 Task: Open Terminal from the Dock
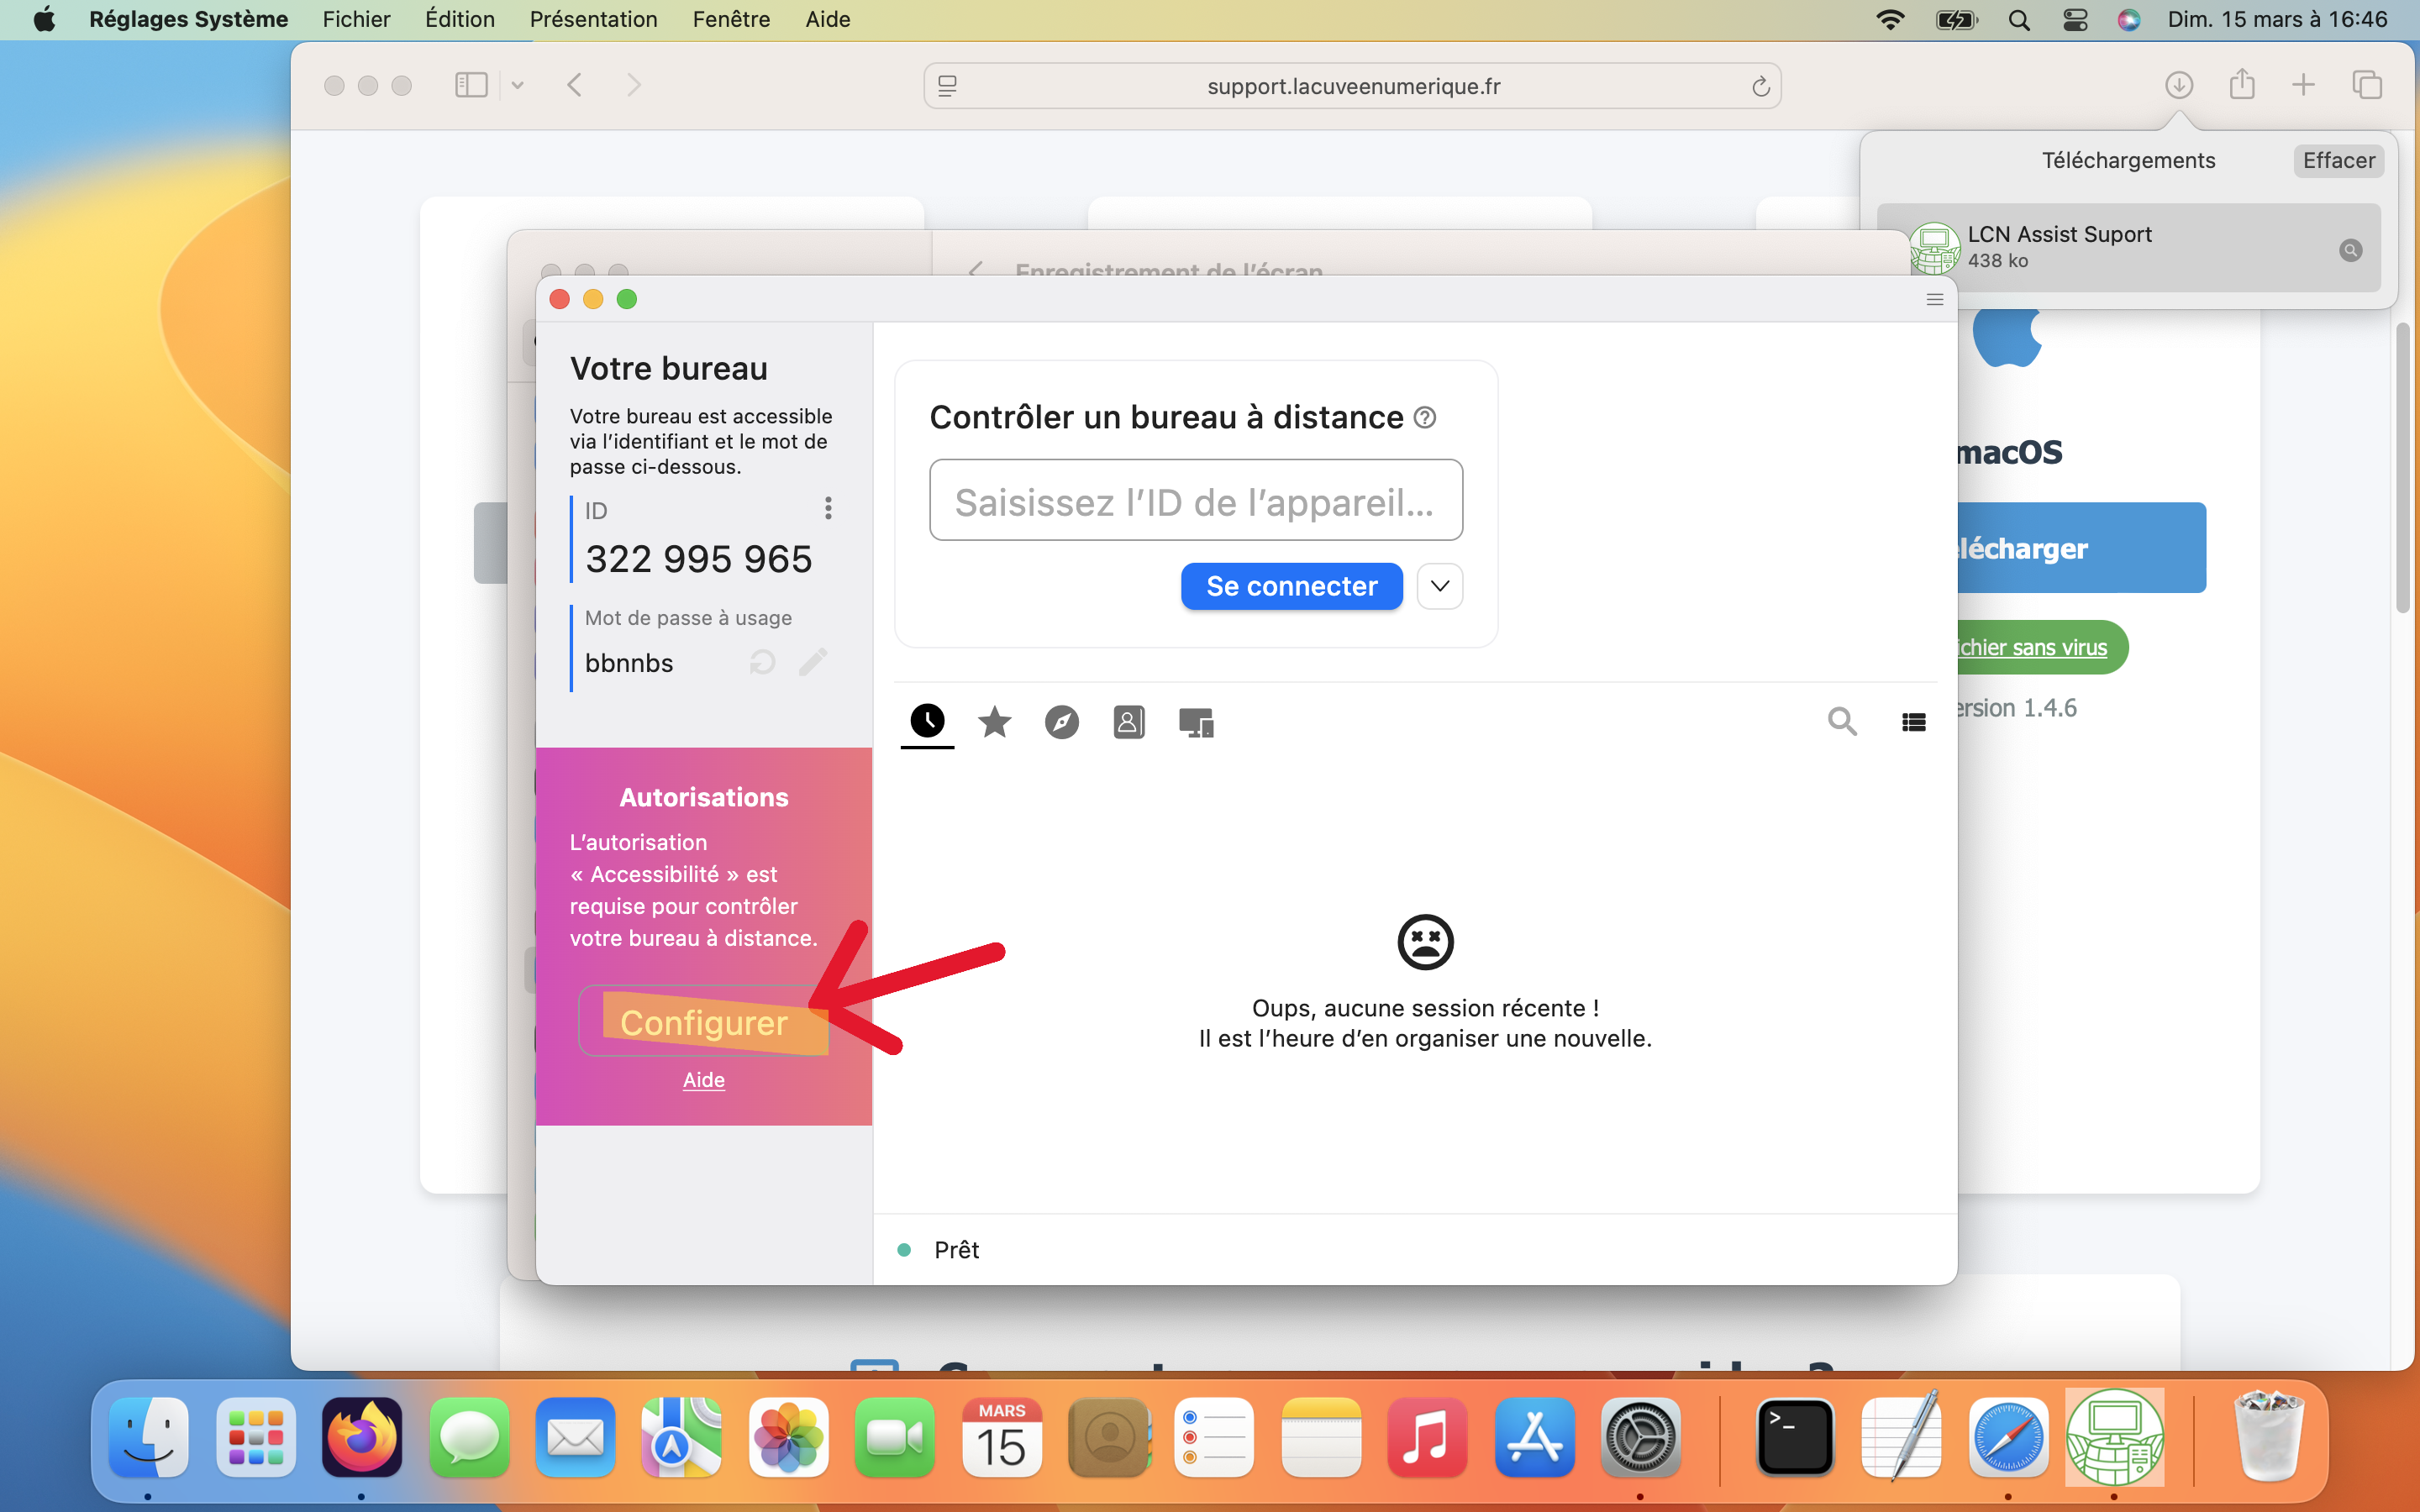click(1794, 1437)
